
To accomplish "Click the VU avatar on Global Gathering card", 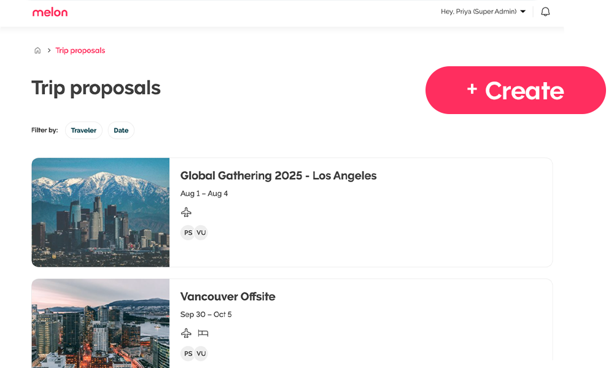I will (200, 232).
